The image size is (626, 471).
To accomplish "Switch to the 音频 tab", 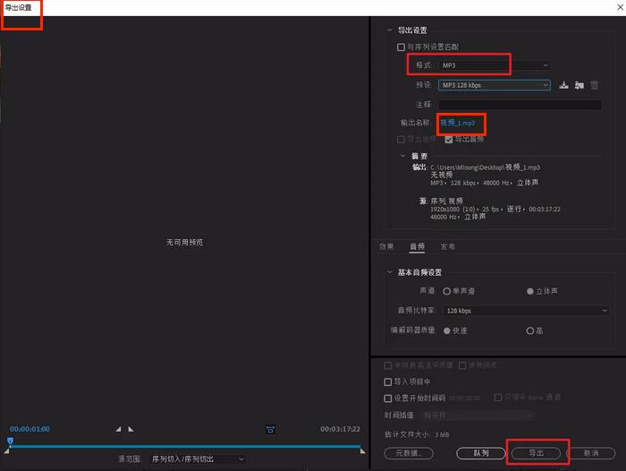I will [x=418, y=247].
